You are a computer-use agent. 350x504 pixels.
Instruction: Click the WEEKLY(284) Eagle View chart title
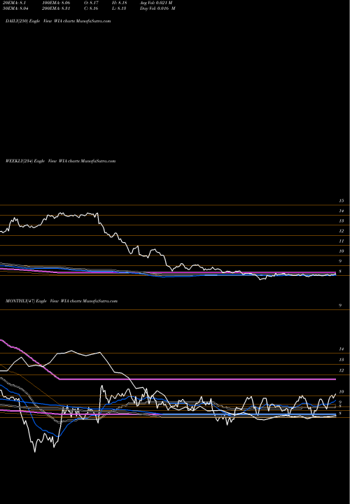pos(60,161)
